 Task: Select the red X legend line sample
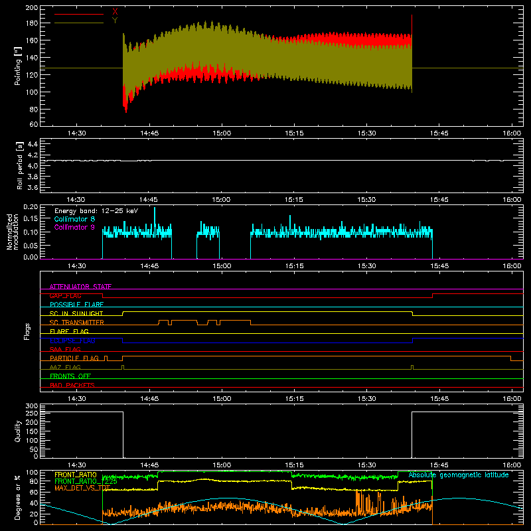[79, 14]
